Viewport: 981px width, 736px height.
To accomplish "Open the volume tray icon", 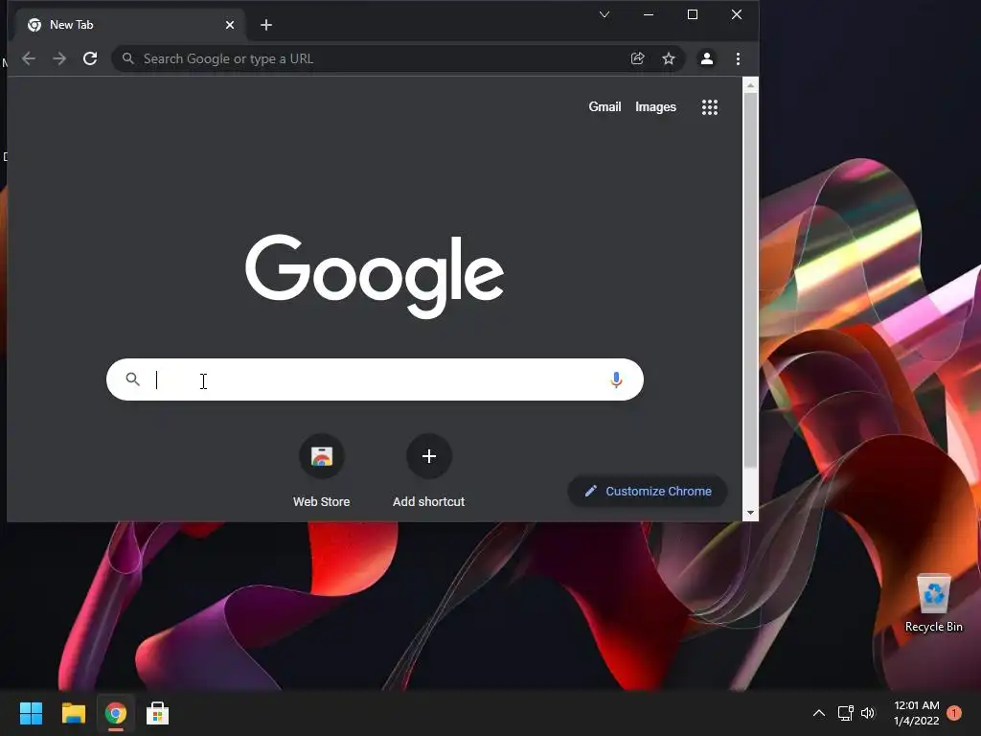I will coord(868,713).
